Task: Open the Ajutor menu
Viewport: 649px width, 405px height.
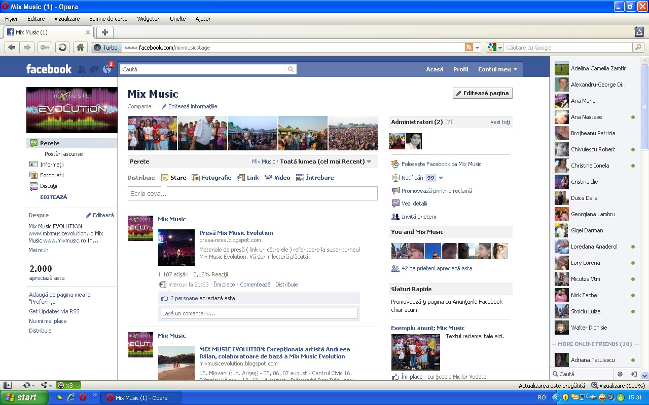Action: pos(203,19)
